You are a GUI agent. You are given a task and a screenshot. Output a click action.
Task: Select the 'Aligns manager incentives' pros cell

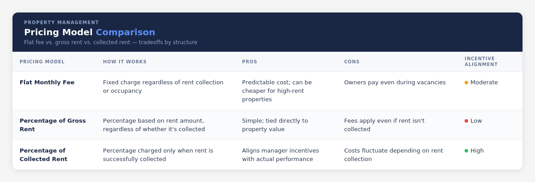click(280, 155)
